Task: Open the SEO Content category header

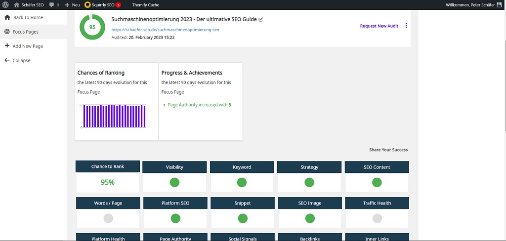Action: 377,167
